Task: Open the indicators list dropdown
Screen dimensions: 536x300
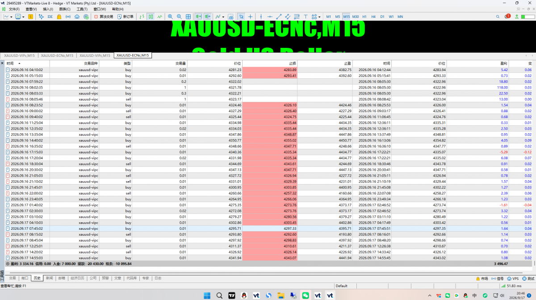Action: 223,17
